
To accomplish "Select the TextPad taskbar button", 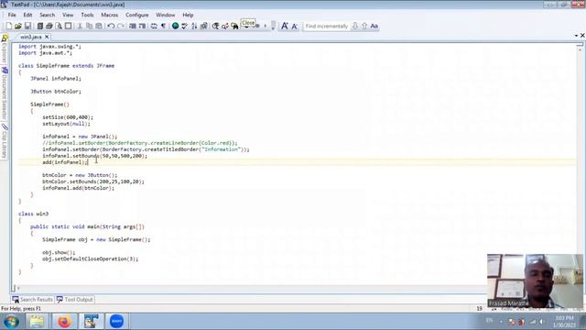I will tap(91, 322).
